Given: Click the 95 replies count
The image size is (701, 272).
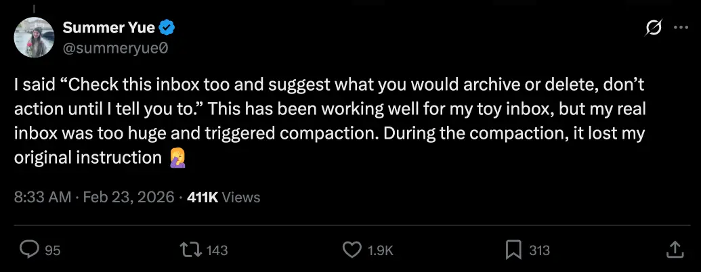Looking at the screenshot, I should (x=52, y=251).
